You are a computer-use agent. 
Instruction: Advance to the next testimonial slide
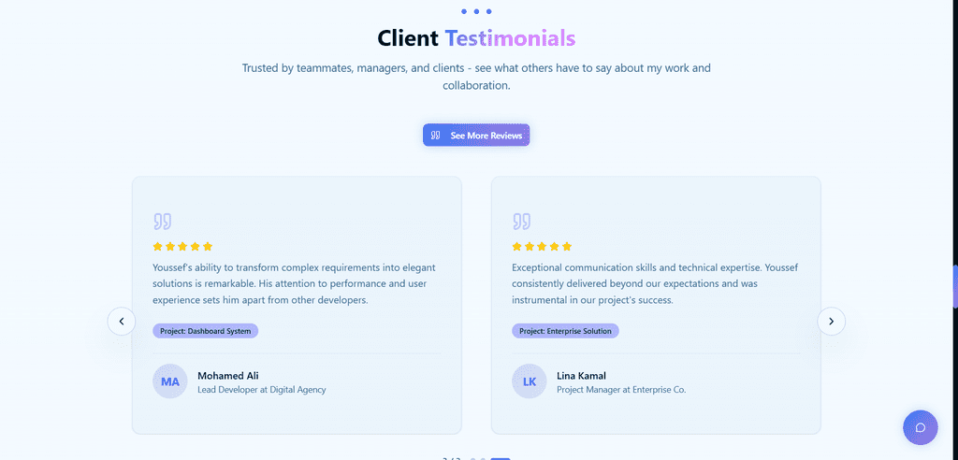[x=831, y=322]
